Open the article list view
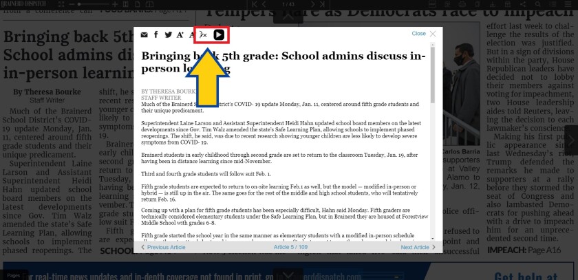The image size is (578, 280). click(553, 4)
